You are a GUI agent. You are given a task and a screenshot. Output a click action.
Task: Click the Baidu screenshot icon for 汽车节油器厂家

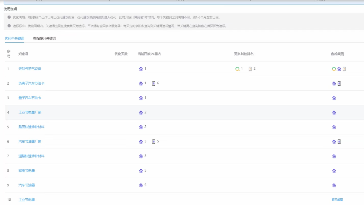pyautogui.click(x=334, y=142)
